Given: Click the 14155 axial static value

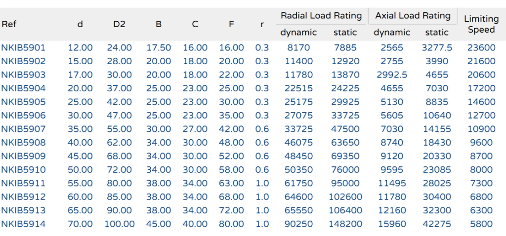Looking at the screenshot, I should pos(437,129).
